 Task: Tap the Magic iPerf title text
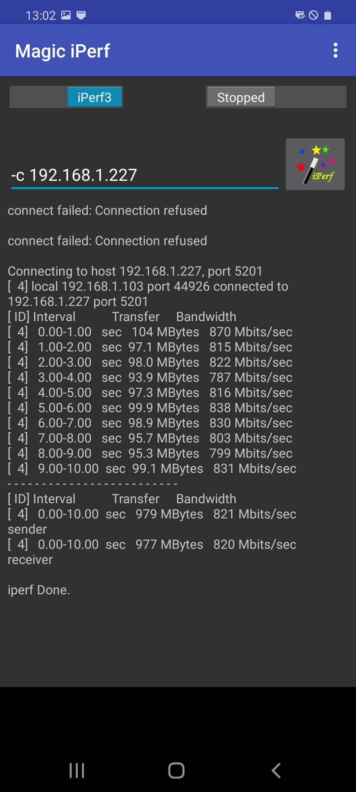[62, 51]
